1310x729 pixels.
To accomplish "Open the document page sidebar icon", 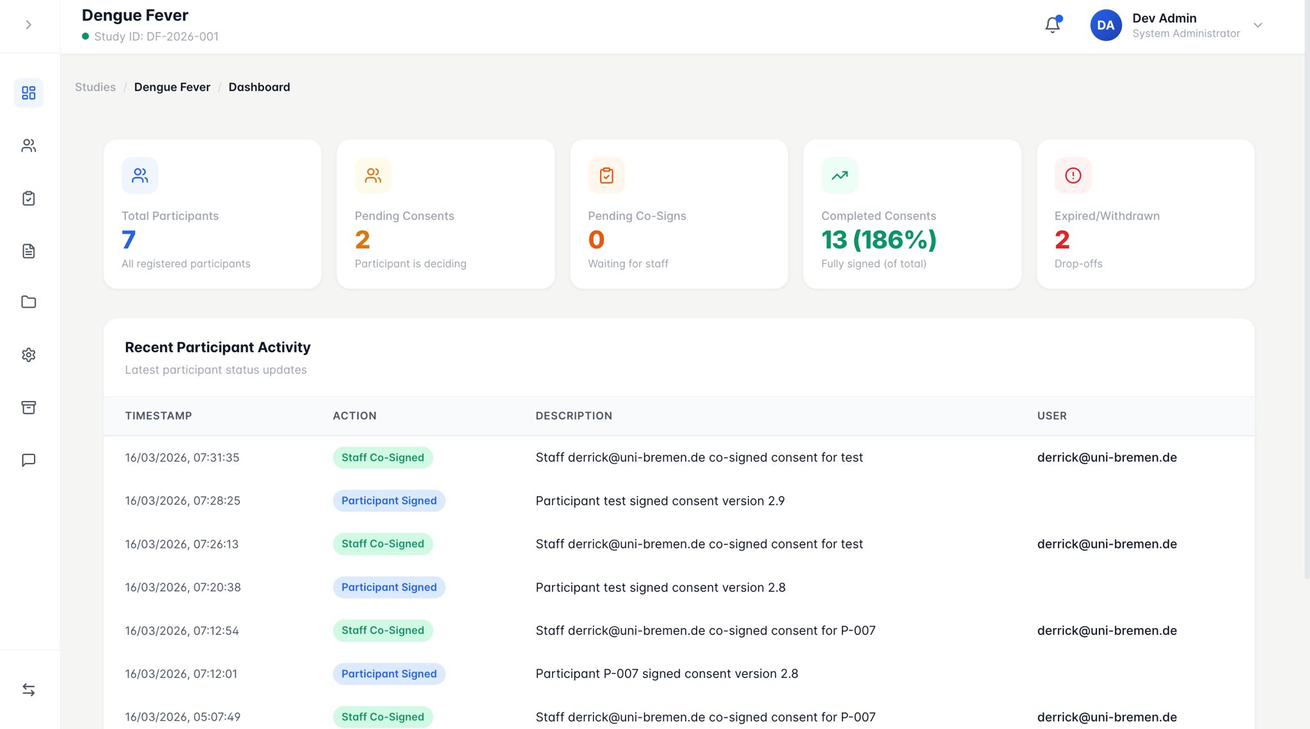I will coord(29,251).
